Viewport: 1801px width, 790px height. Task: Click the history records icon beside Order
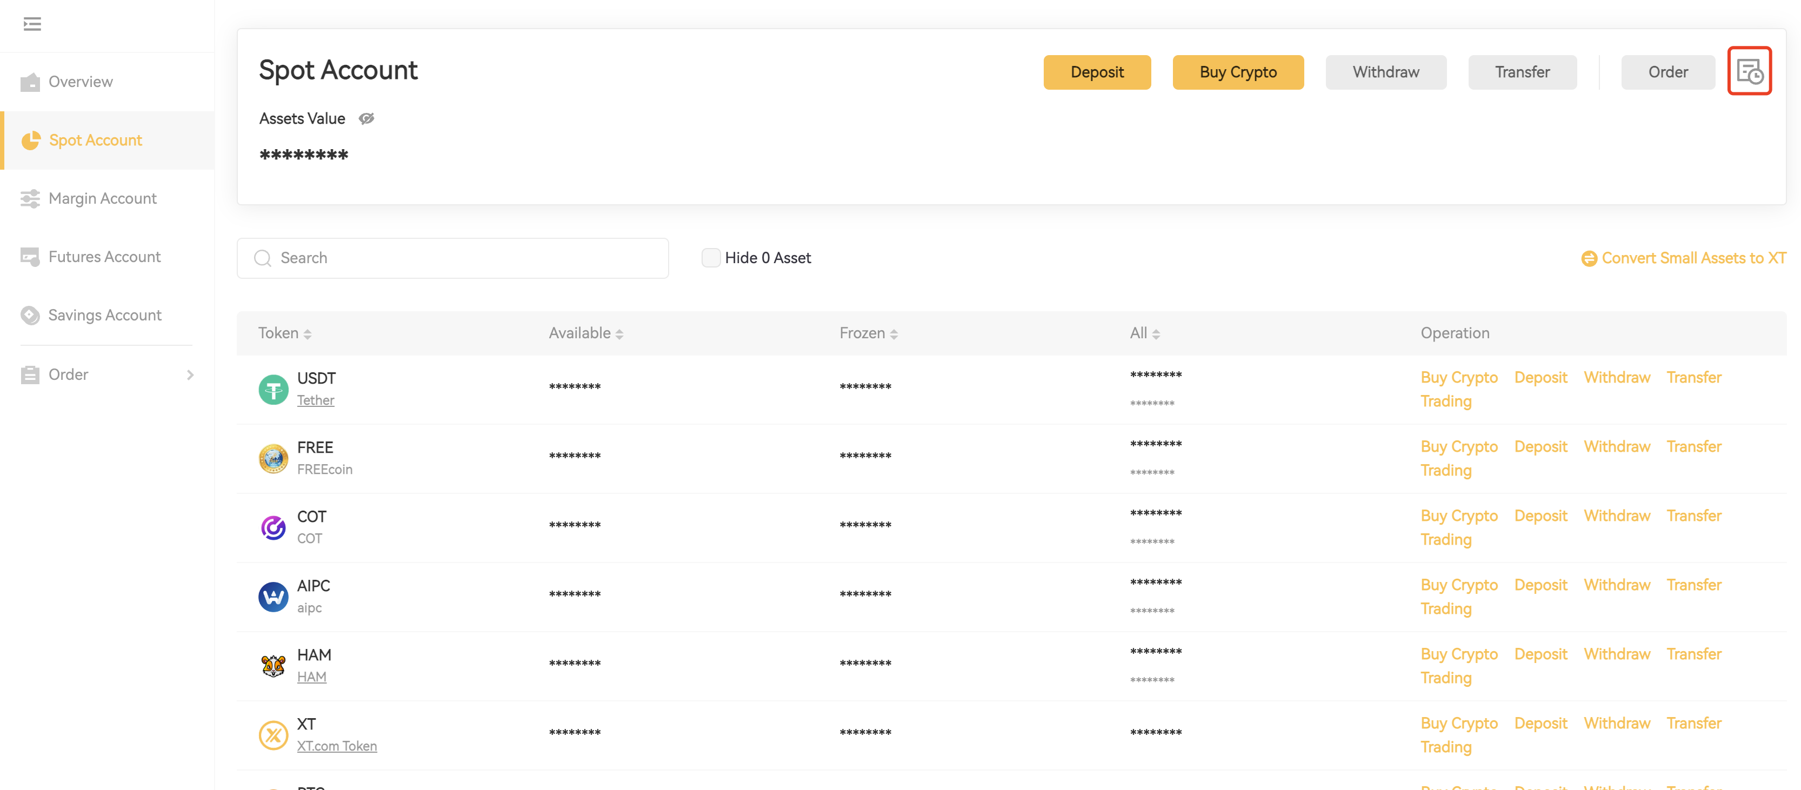[1749, 71]
